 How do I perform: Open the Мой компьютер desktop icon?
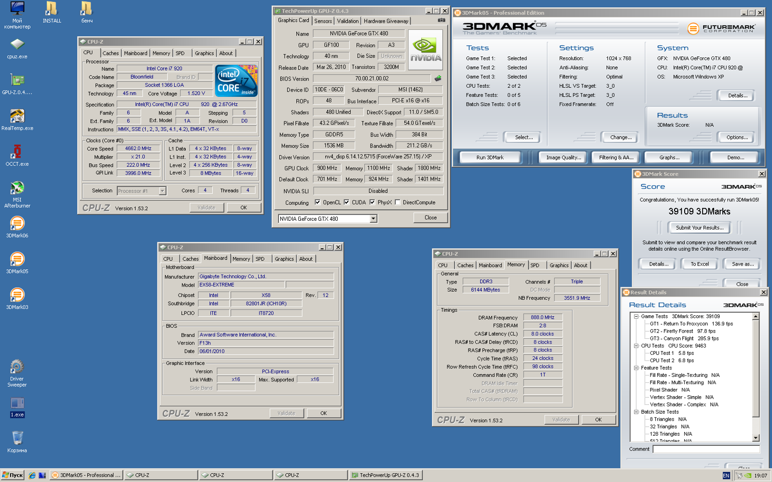pos(17,15)
